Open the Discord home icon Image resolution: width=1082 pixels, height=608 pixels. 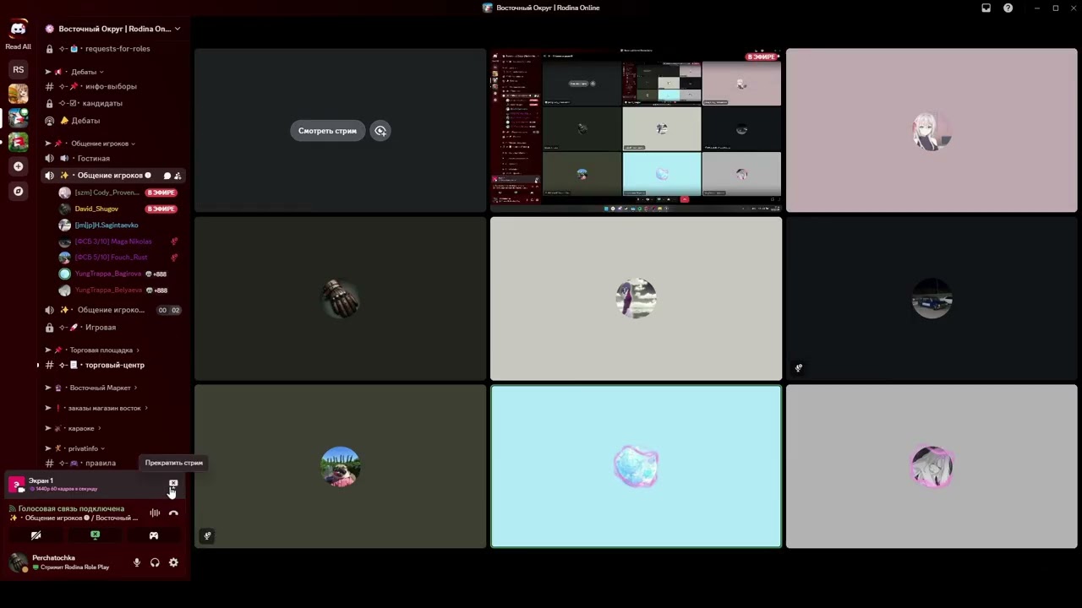tap(18, 30)
